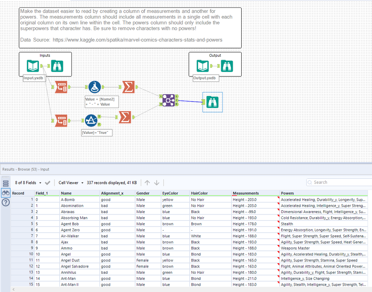Click the Output.yxdb annotation label
Image resolution: width=372 pixels, height=292 pixels.
pyautogui.click(x=206, y=78)
